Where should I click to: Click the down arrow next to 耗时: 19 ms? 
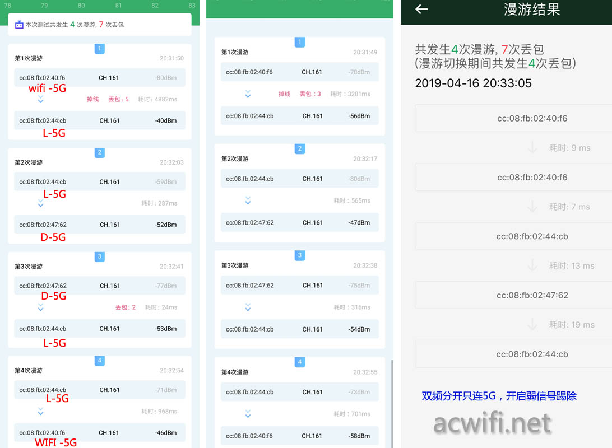point(532,324)
